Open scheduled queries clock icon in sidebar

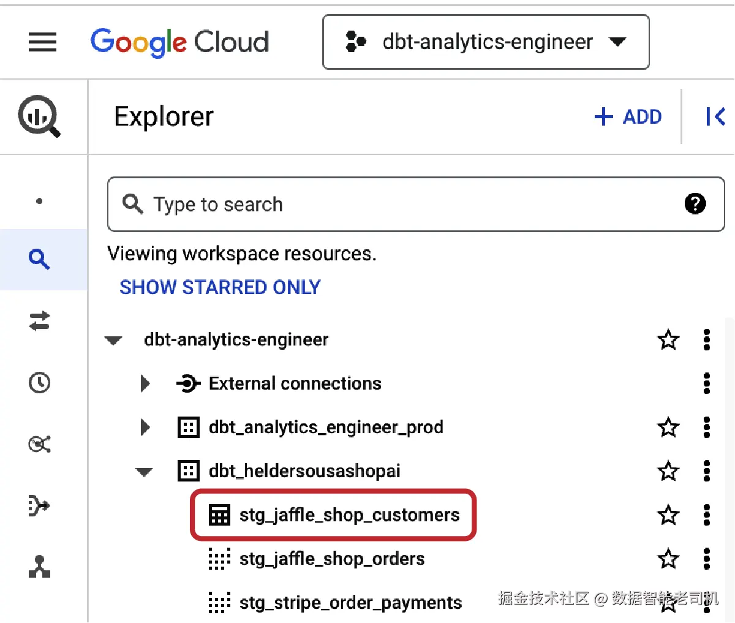click(x=39, y=383)
